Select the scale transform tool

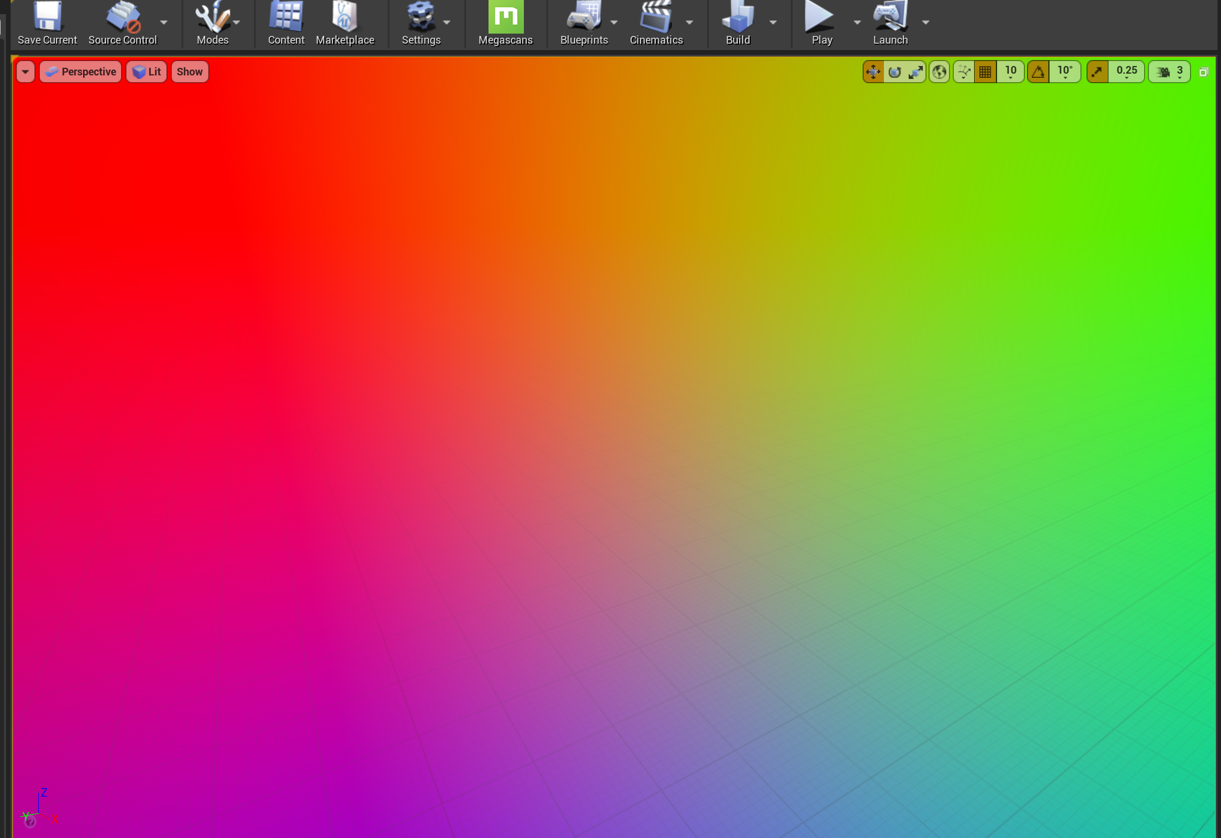(916, 72)
